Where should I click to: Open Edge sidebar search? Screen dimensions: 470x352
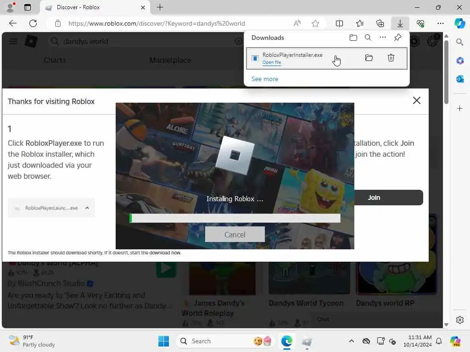click(459, 42)
